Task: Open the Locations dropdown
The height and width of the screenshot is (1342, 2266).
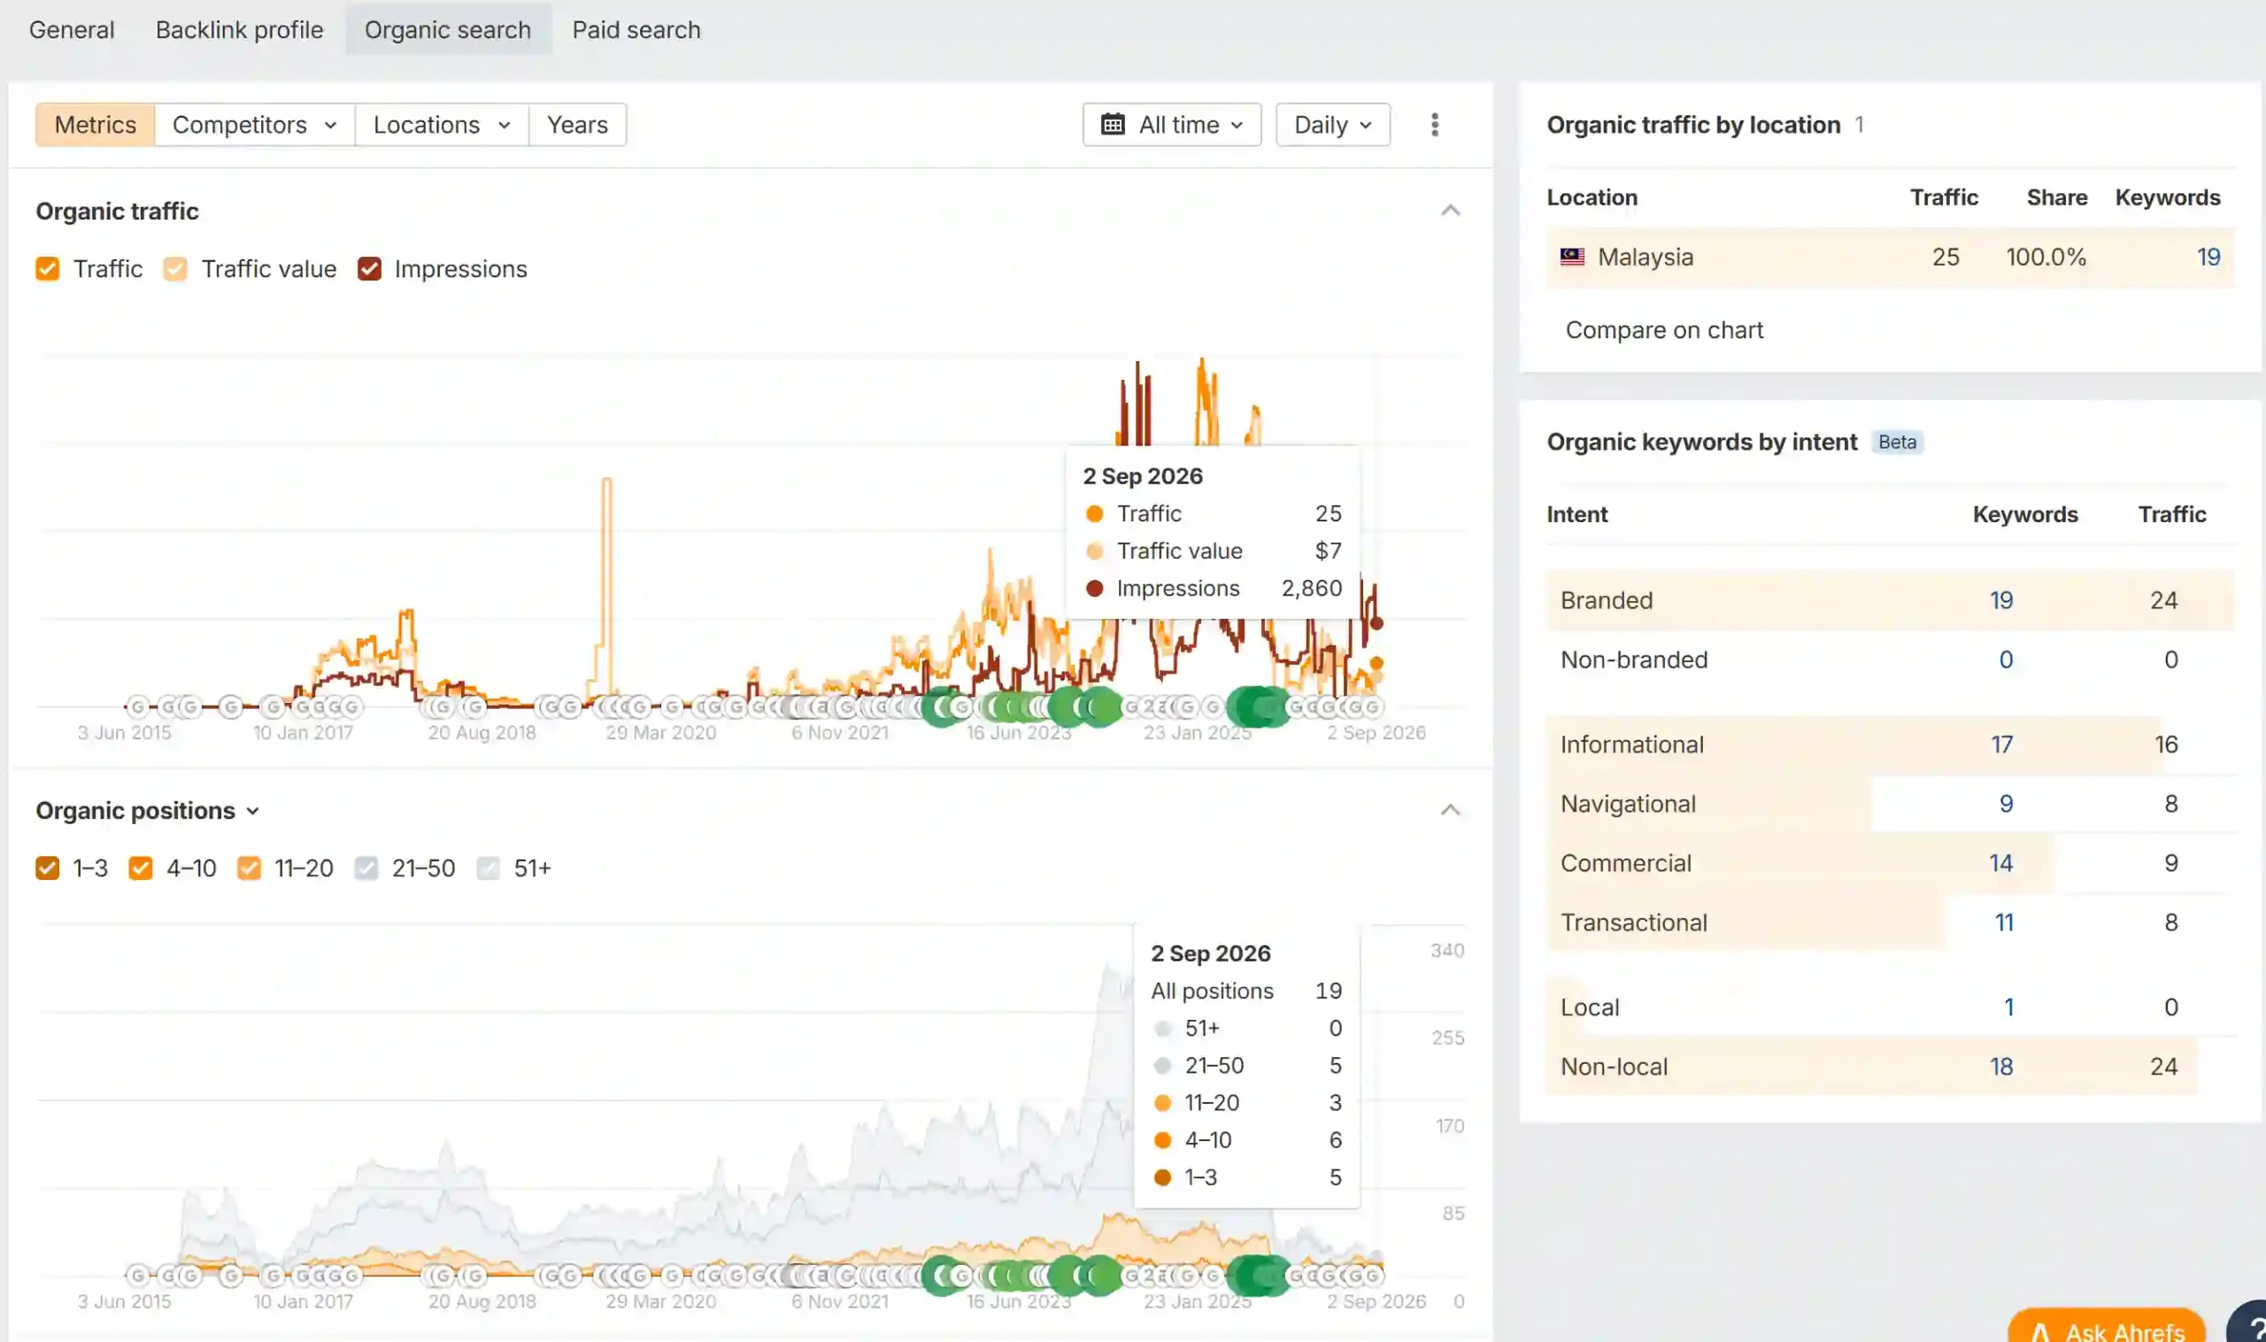Action: click(x=442, y=125)
